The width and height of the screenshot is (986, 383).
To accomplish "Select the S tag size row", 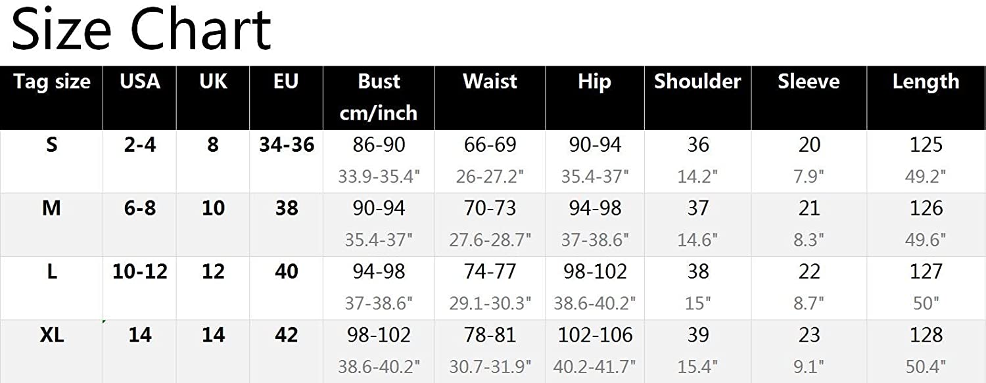I will coord(493,161).
